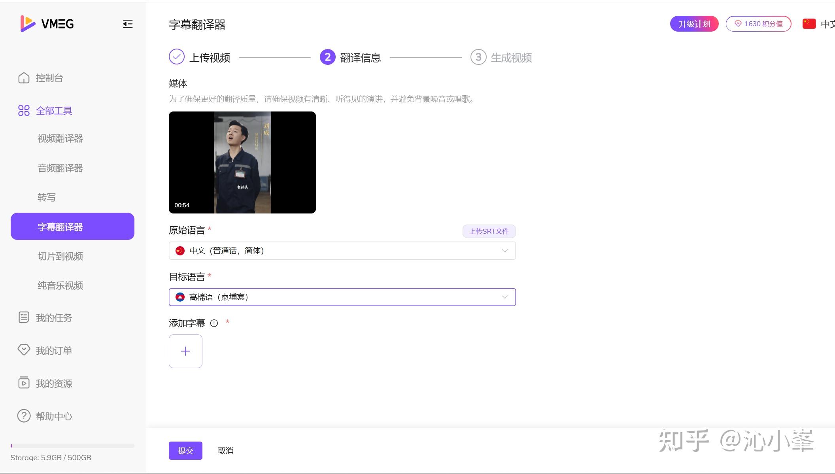Expand the 目标语言 dropdown showing 高棉语
Image resolution: width=835 pixels, height=474 pixels.
click(x=342, y=297)
